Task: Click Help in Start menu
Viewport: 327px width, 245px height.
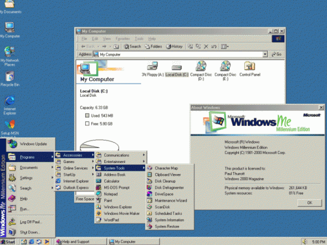Action: tap(31, 198)
